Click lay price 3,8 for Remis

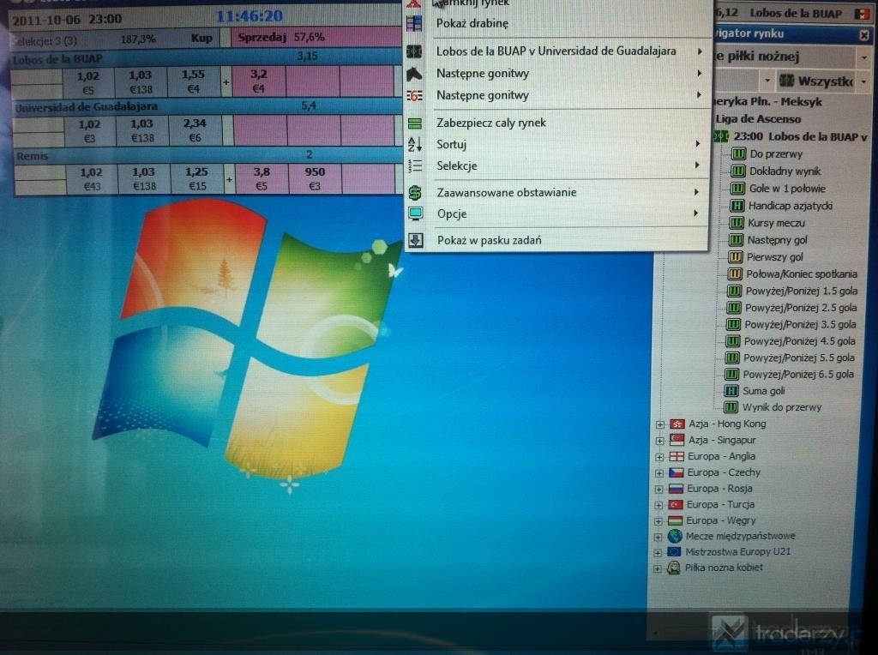tap(262, 178)
